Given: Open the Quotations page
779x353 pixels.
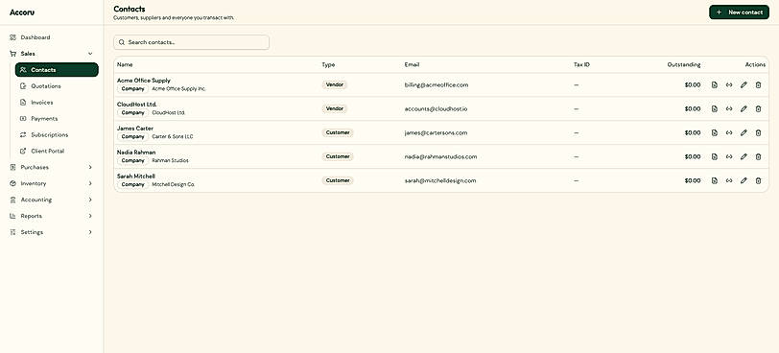Looking at the screenshot, I should pyautogui.click(x=57, y=86).
